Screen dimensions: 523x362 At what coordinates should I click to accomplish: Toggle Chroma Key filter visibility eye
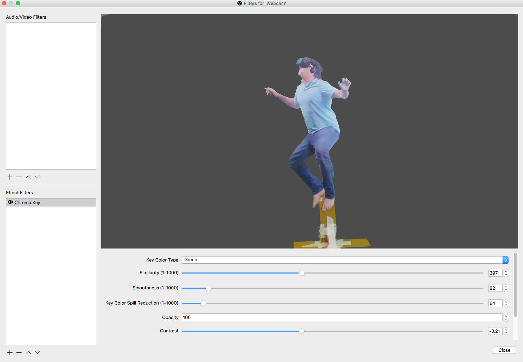point(10,202)
